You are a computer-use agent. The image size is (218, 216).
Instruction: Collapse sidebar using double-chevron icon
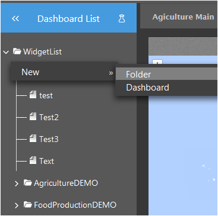pyautogui.click(x=15, y=19)
